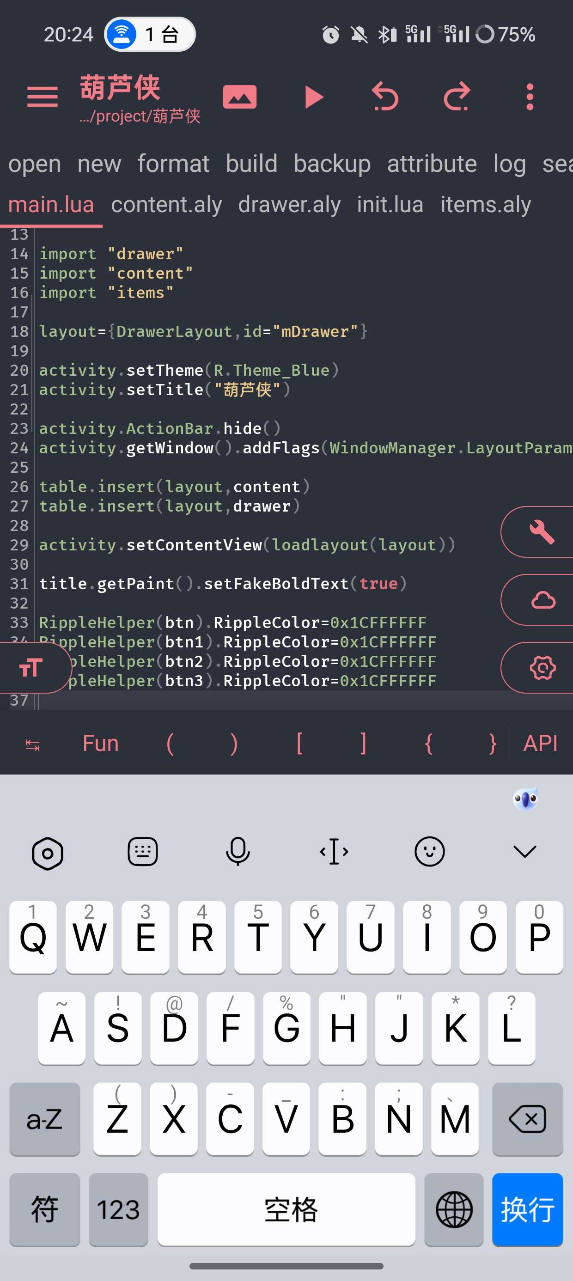The width and height of the screenshot is (573, 1281).
Task: Select the 'new' menu item
Action: (x=99, y=164)
